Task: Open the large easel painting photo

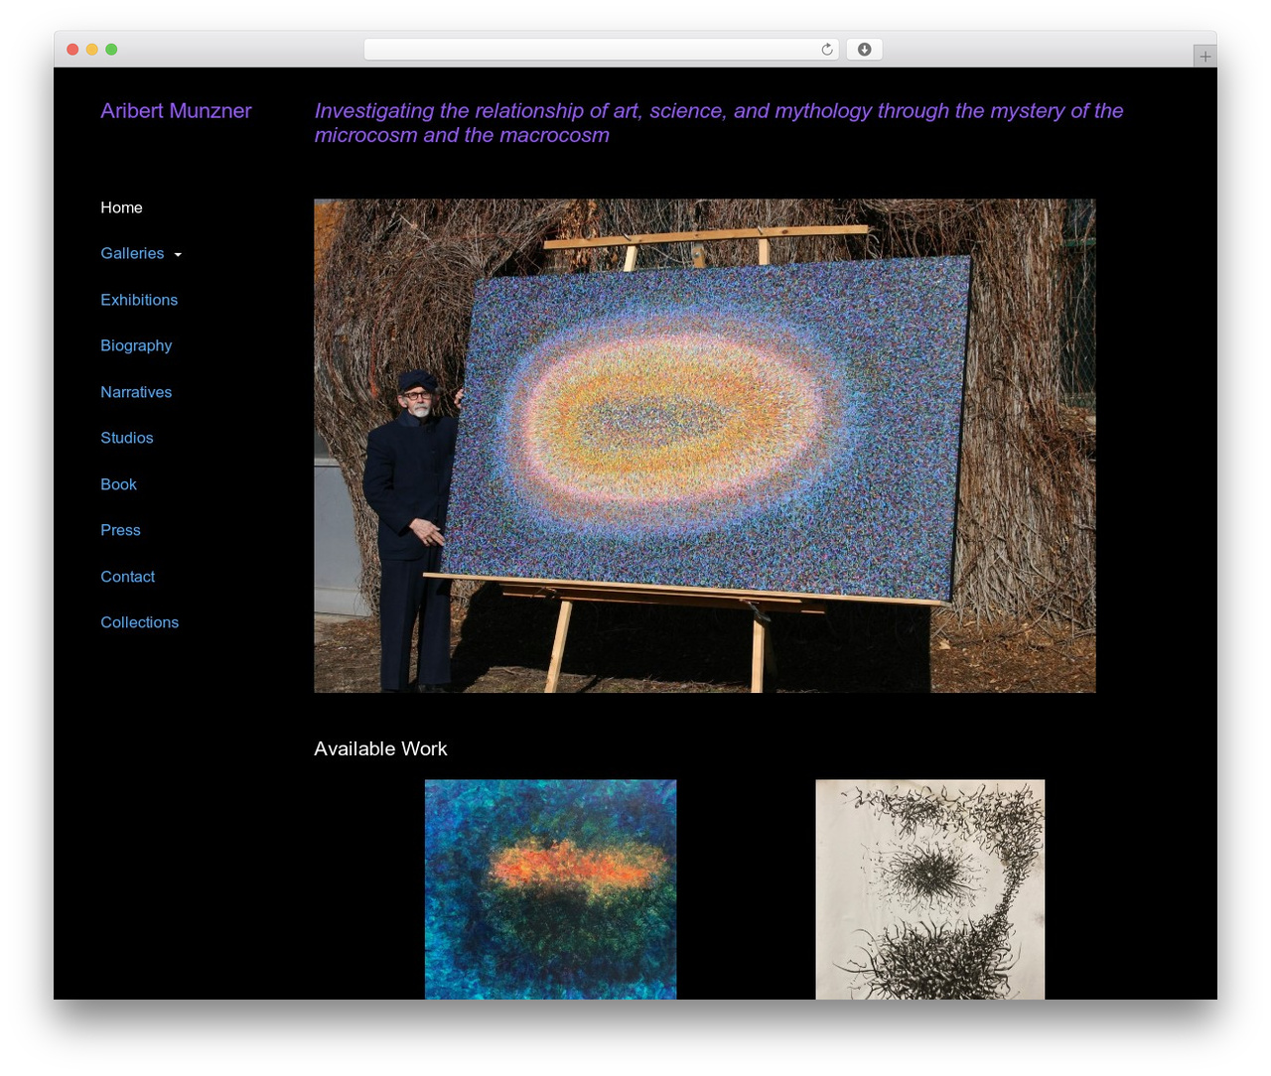Action: click(x=705, y=446)
